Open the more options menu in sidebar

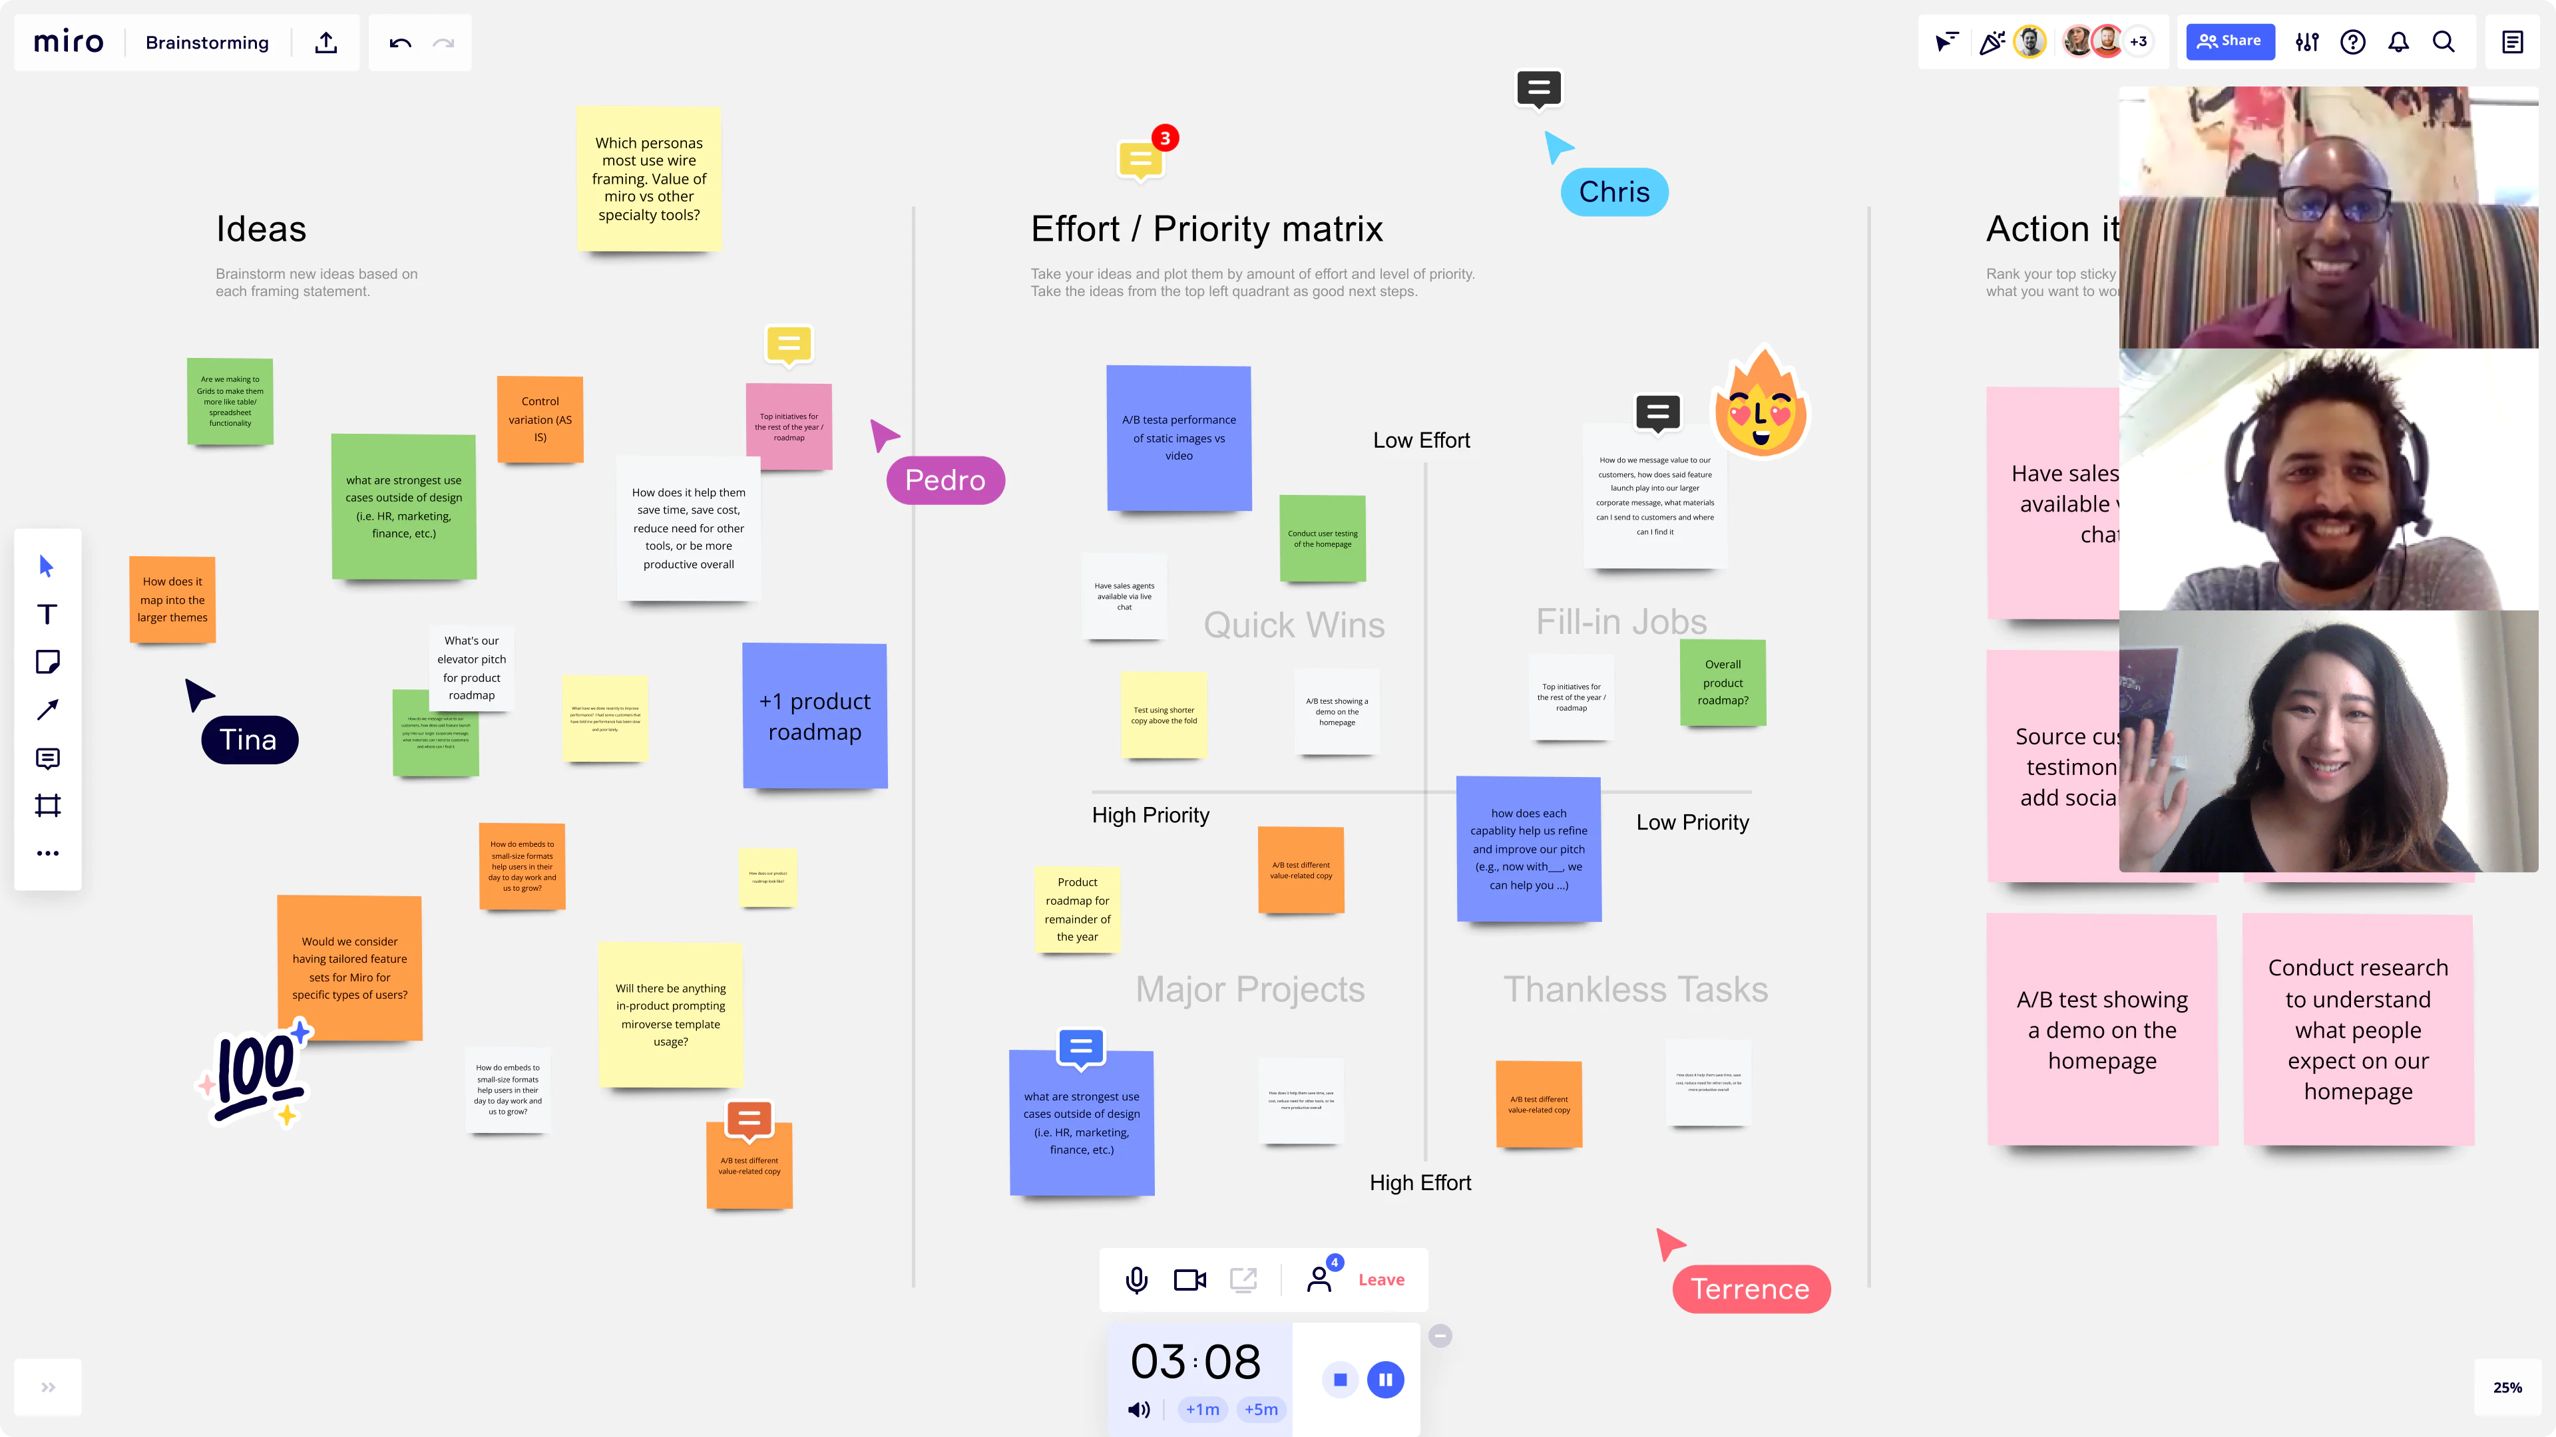click(47, 854)
